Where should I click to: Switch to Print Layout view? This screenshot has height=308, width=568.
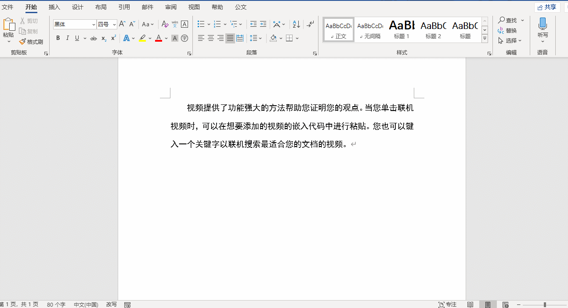coord(488,304)
